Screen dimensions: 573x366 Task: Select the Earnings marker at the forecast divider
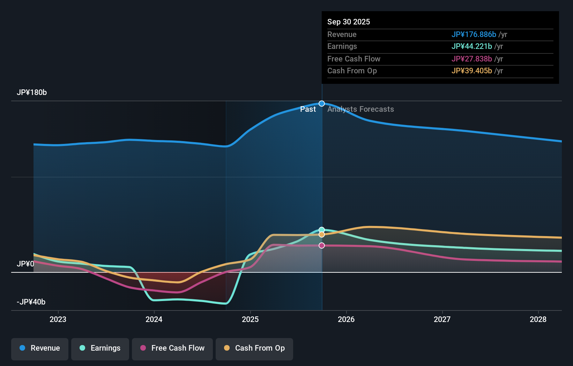pyautogui.click(x=321, y=229)
